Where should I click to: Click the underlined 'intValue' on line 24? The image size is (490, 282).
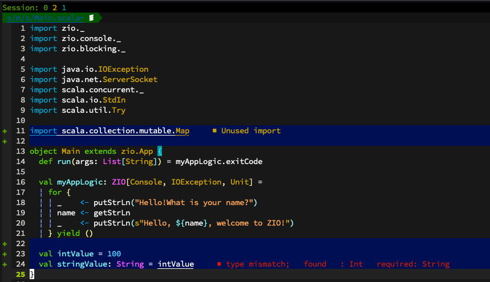coord(176,264)
